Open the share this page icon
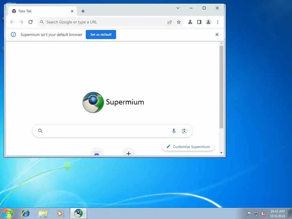 point(170,22)
